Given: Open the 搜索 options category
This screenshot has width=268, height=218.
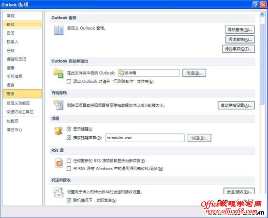Looking at the screenshot, I should click(x=22, y=68).
